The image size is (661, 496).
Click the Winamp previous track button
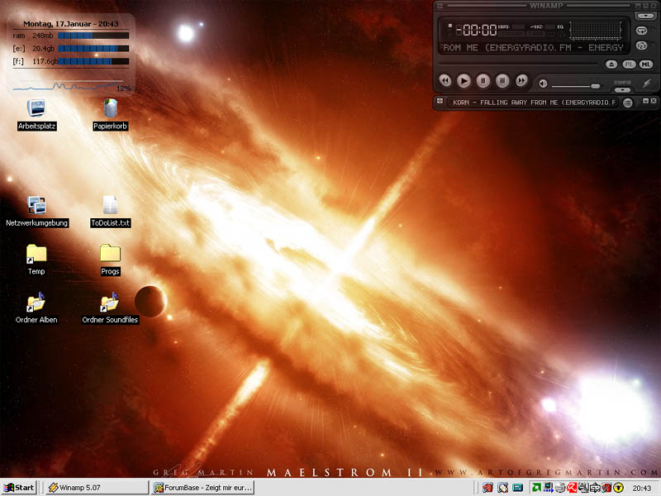pos(445,80)
